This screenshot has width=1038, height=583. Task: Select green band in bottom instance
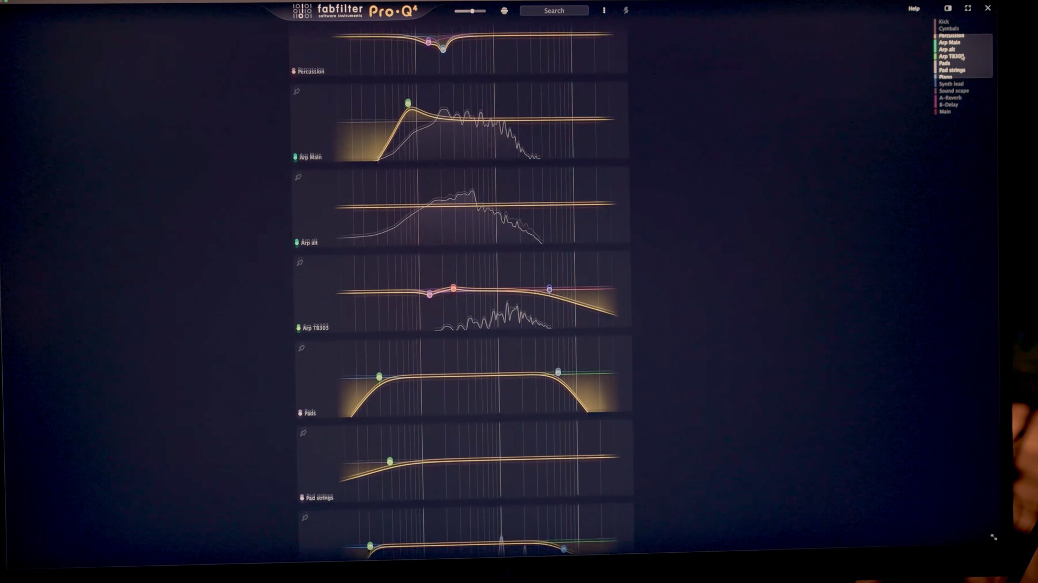pyautogui.click(x=370, y=546)
